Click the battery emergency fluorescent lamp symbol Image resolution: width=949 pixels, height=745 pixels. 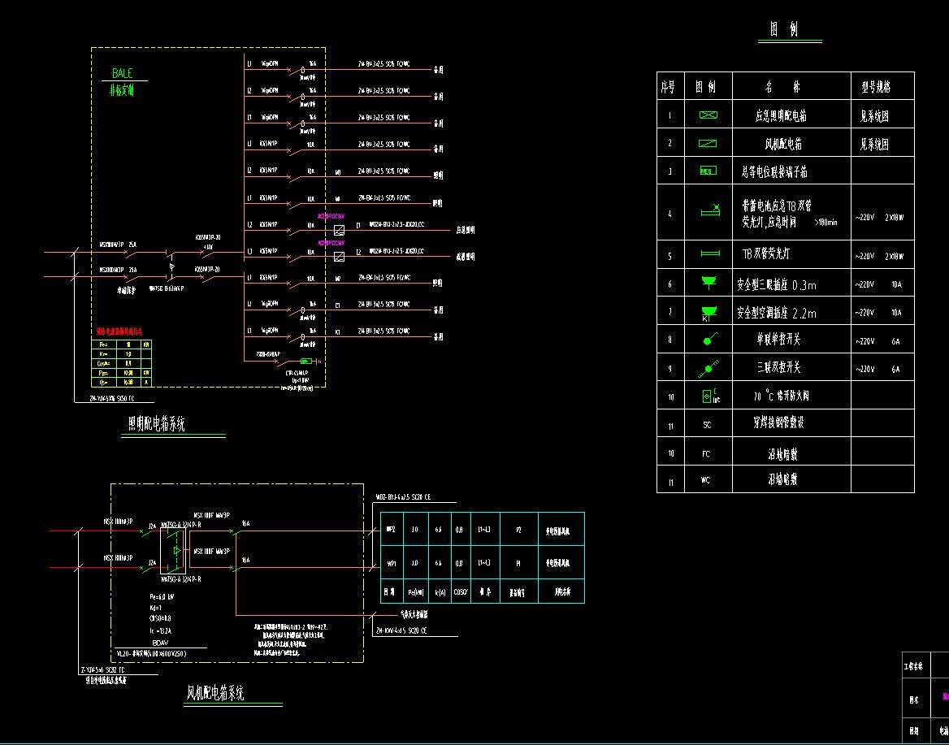click(709, 212)
